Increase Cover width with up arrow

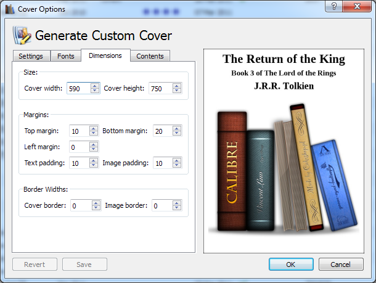pyautogui.click(x=95, y=86)
